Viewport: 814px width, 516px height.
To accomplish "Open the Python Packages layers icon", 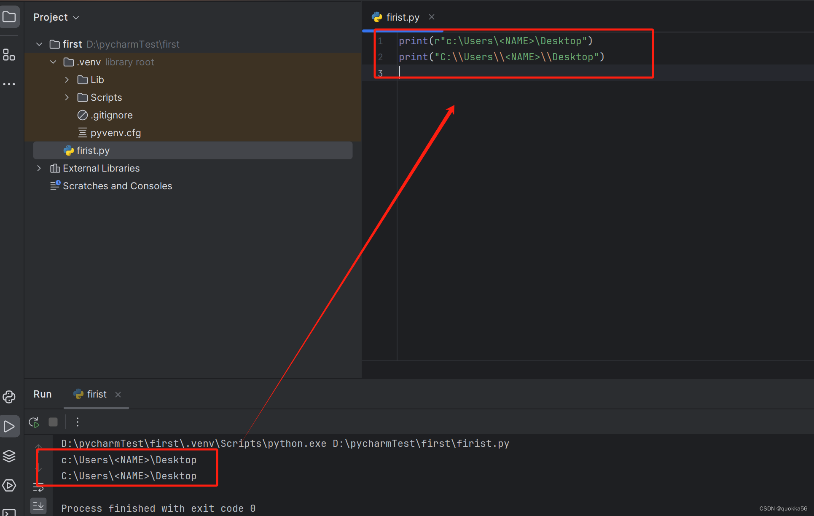I will 9,456.
